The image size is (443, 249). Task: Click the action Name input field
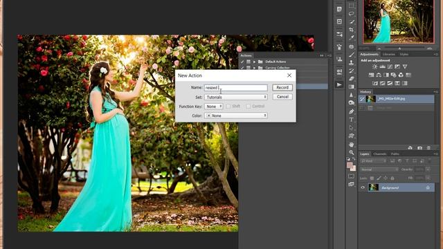click(236, 88)
